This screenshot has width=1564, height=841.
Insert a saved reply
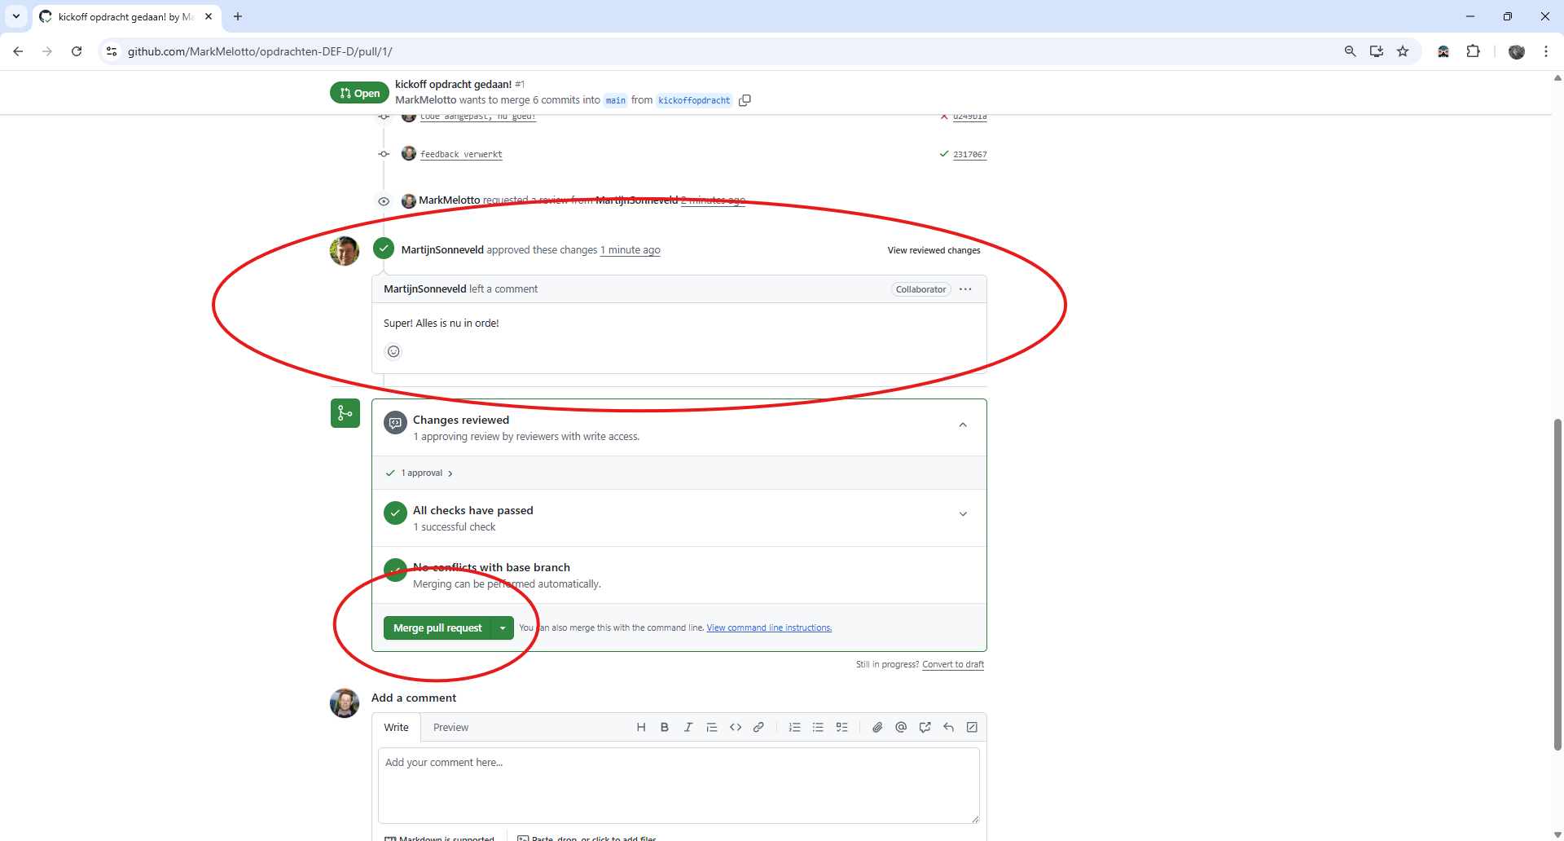[x=948, y=727]
